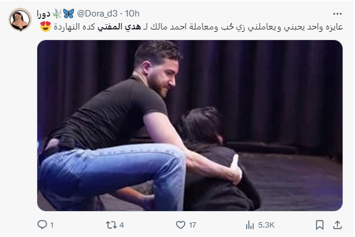This screenshot has height=237, width=355.
Task: Click the reply count number 1
Action: (x=52, y=225)
